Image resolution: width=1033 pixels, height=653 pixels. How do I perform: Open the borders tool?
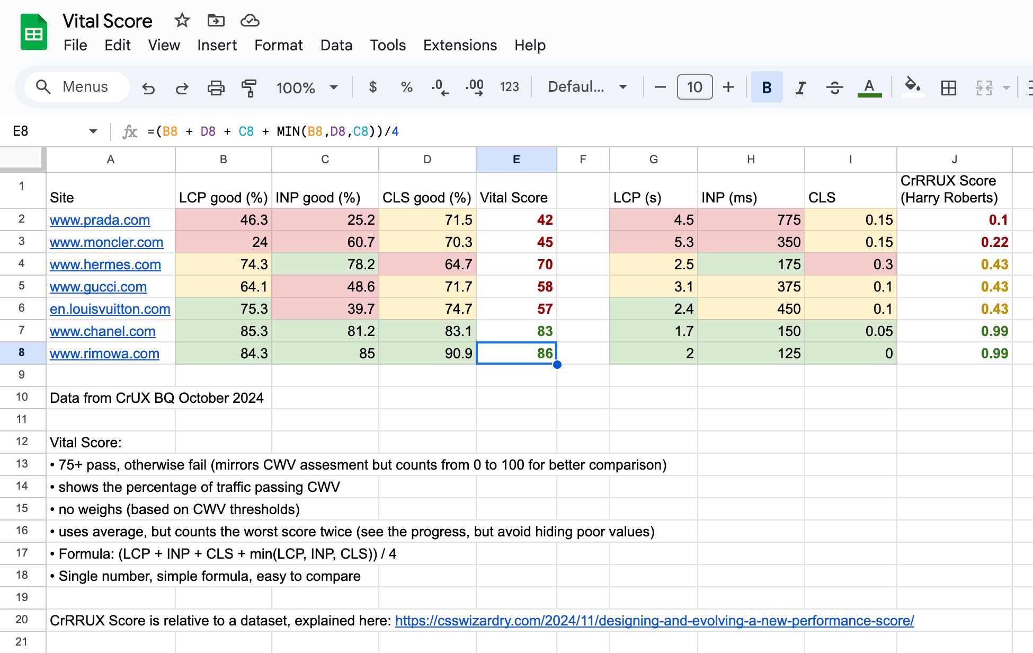pyautogui.click(x=948, y=87)
